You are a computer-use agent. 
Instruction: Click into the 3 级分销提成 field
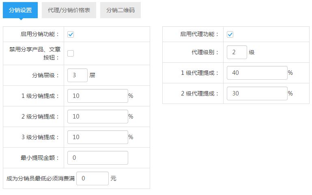click(97, 137)
